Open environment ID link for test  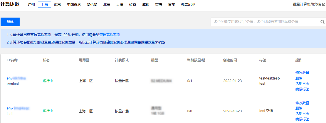click(x=18, y=108)
